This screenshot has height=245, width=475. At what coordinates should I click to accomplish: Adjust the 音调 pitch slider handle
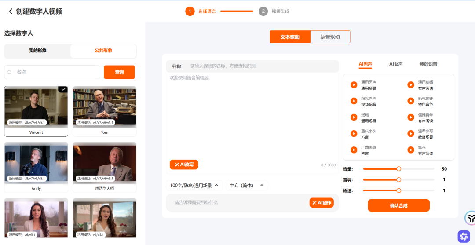coord(398,179)
